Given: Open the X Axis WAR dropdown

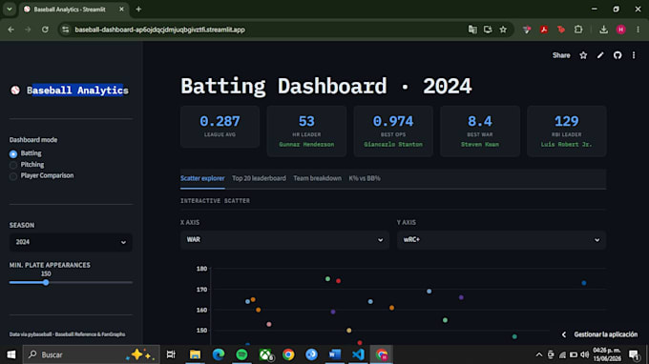Looking at the screenshot, I should click(x=284, y=239).
